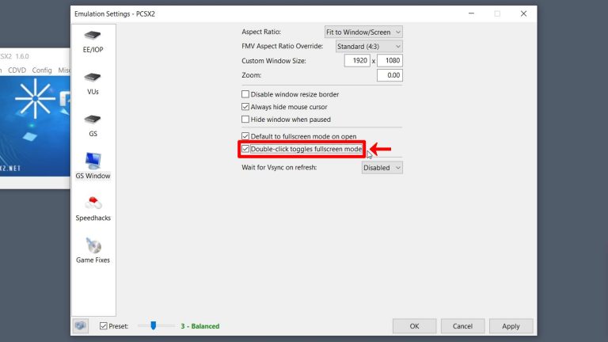Open FMV Aspect Ratio Override dropdown

(x=369, y=46)
